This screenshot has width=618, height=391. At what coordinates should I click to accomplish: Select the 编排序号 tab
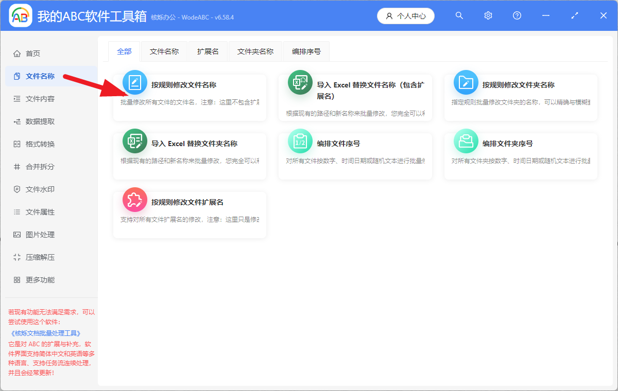306,51
